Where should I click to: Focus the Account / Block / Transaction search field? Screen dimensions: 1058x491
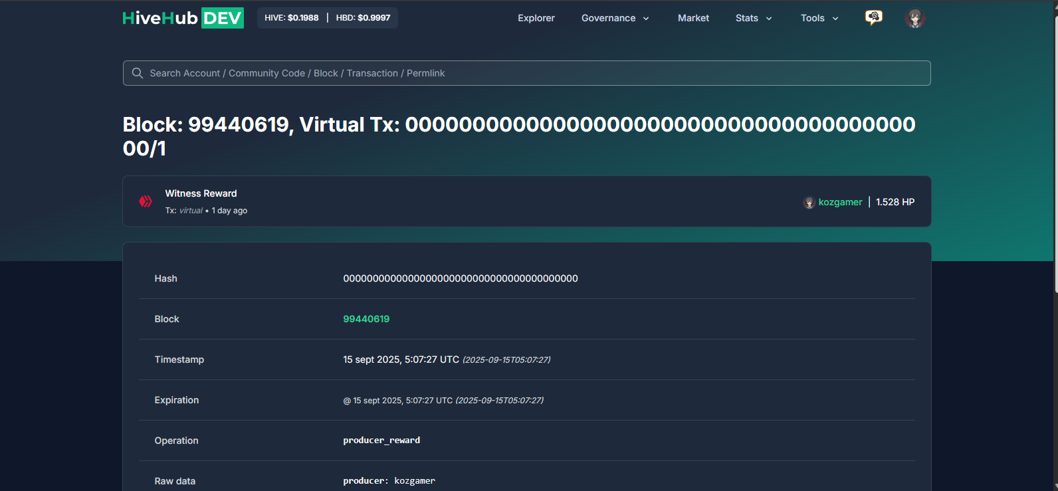click(526, 73)
